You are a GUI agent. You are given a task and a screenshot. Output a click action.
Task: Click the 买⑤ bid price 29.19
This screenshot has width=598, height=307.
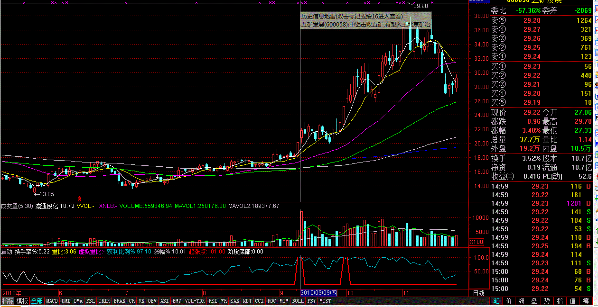[x=532, y=102]
